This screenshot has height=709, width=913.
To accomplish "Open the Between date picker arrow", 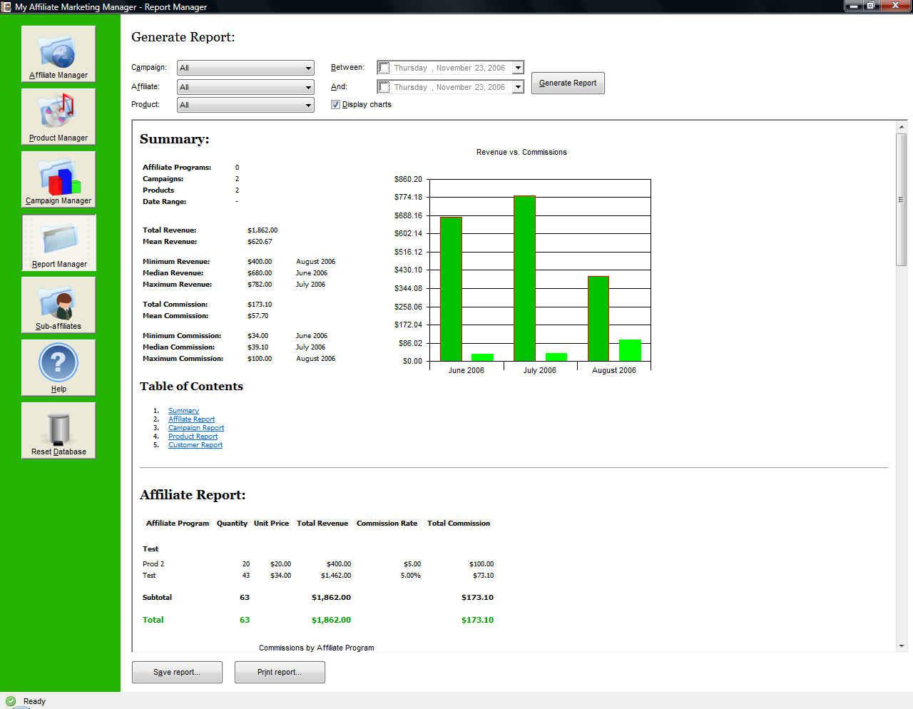I will 518,68.
